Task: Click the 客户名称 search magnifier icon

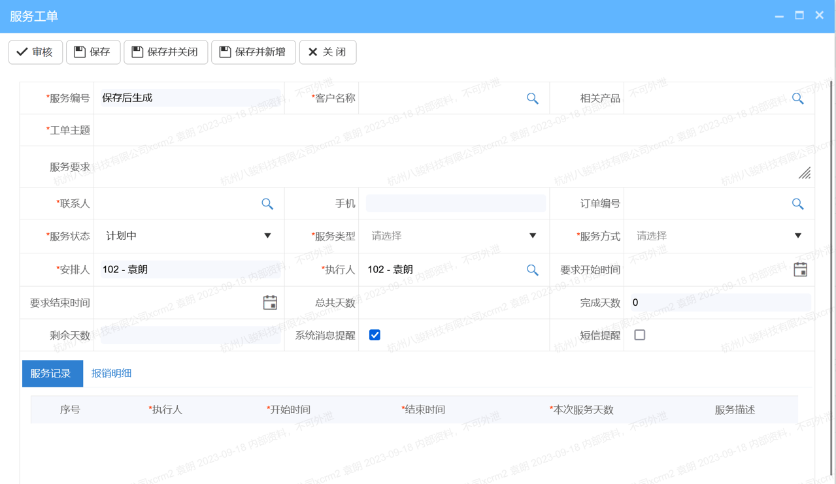Action: 532,99
